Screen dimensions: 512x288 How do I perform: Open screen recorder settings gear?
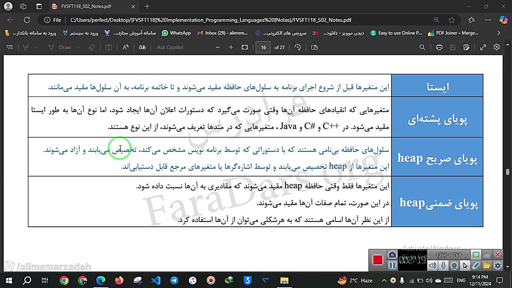498,266
